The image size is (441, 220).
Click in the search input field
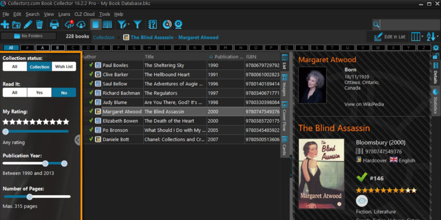(x=410, y=24)
